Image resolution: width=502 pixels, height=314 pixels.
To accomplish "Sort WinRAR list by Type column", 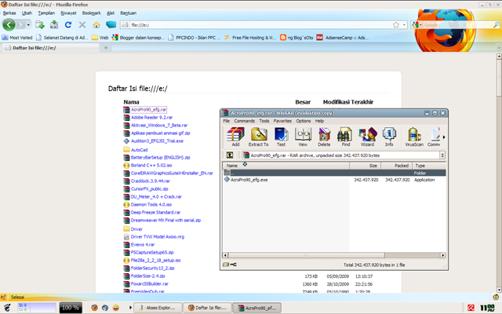I will pos(429,166).
